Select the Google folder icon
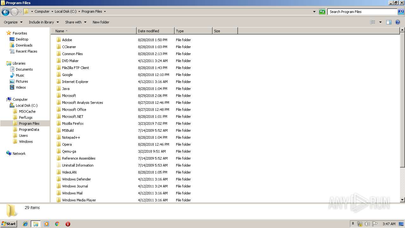Screen dimensions: 405x228 click(59, 75)
